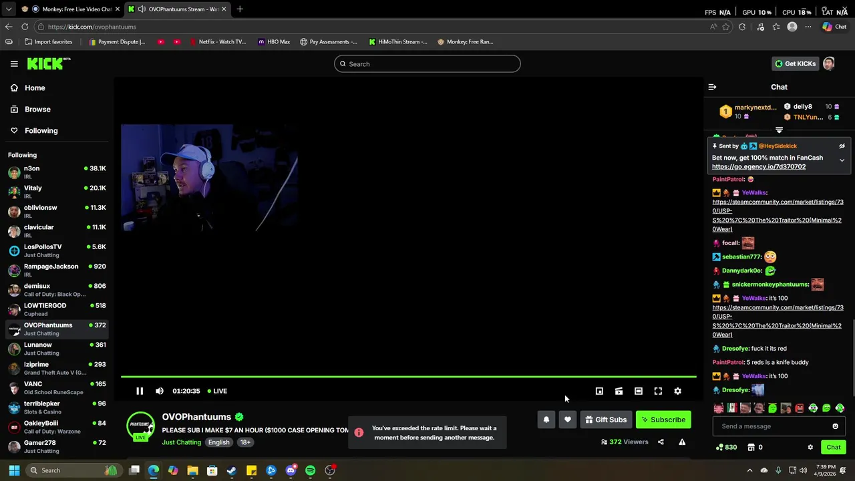This screenshot has height=481, width=855.
Task: Collapse the chat panel
Action: tap(712, 87)
